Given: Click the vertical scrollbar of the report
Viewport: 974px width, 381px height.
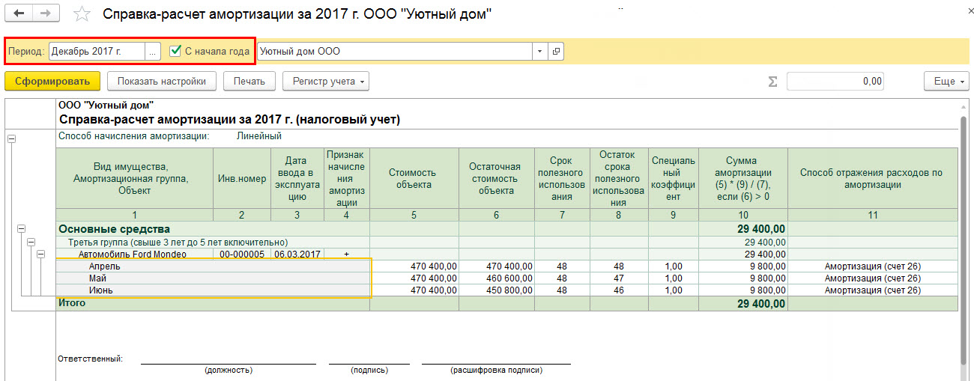Looking at the screenshot, I should [963, 240].
